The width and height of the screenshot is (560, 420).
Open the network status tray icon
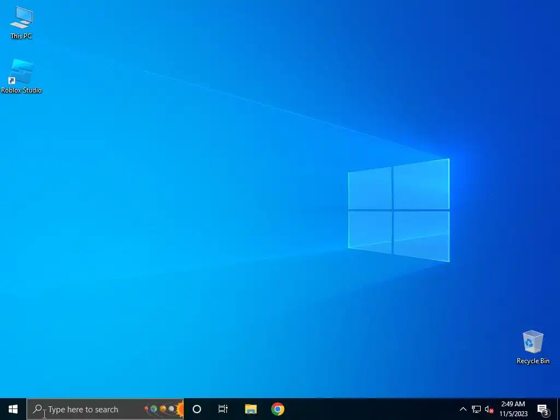point(476,409)
